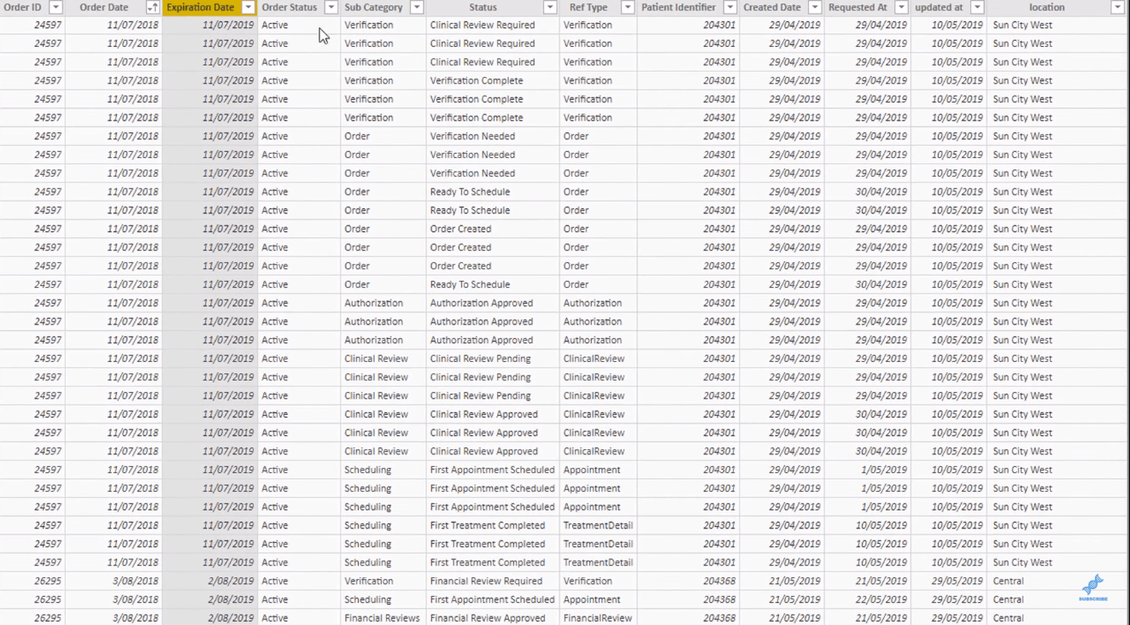Open the Patient Identifier filter dropdown

click(729, 8)
